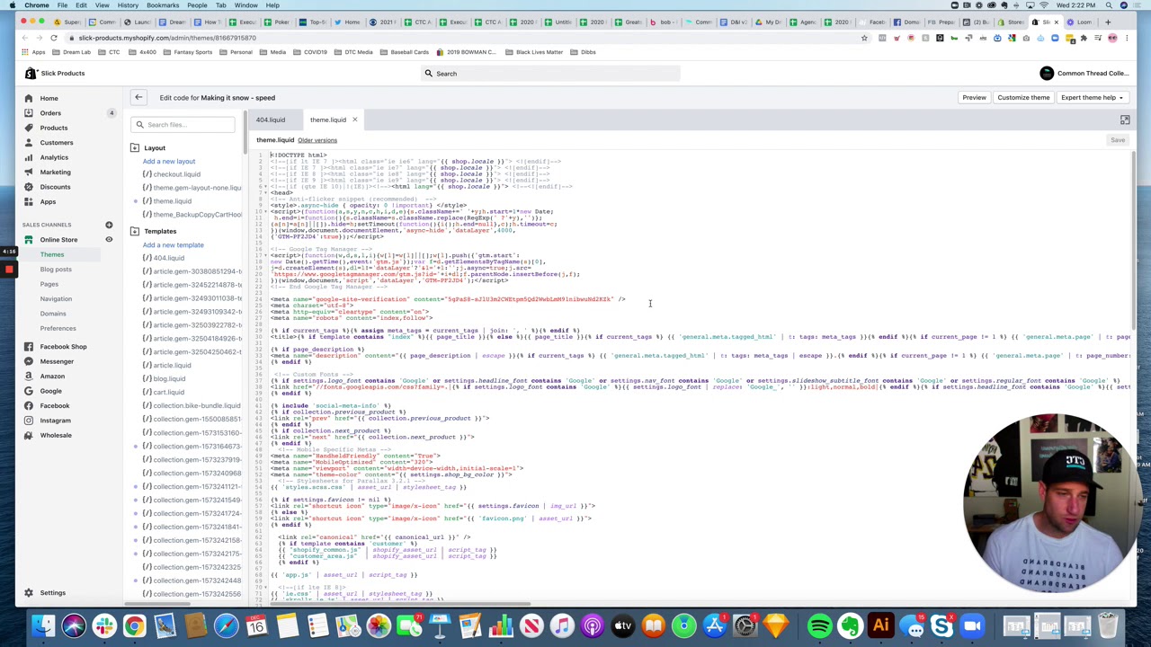Select Themes under Online Store
Image resolution: width=1151 pixels, height=647 pixels.
(x=51, y=254)
